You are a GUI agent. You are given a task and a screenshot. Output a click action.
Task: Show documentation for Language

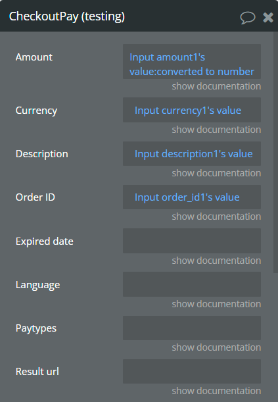pyautogui.click(x=216, y=304)
